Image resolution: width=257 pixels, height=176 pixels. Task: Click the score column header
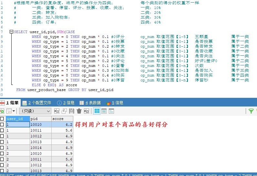click(62, 119)
